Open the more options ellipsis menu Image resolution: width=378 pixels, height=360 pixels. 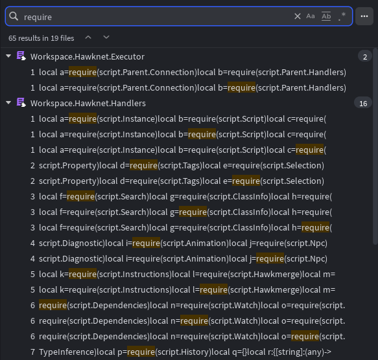tap(364, 16)
